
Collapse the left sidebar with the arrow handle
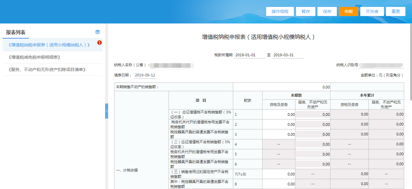106,111
